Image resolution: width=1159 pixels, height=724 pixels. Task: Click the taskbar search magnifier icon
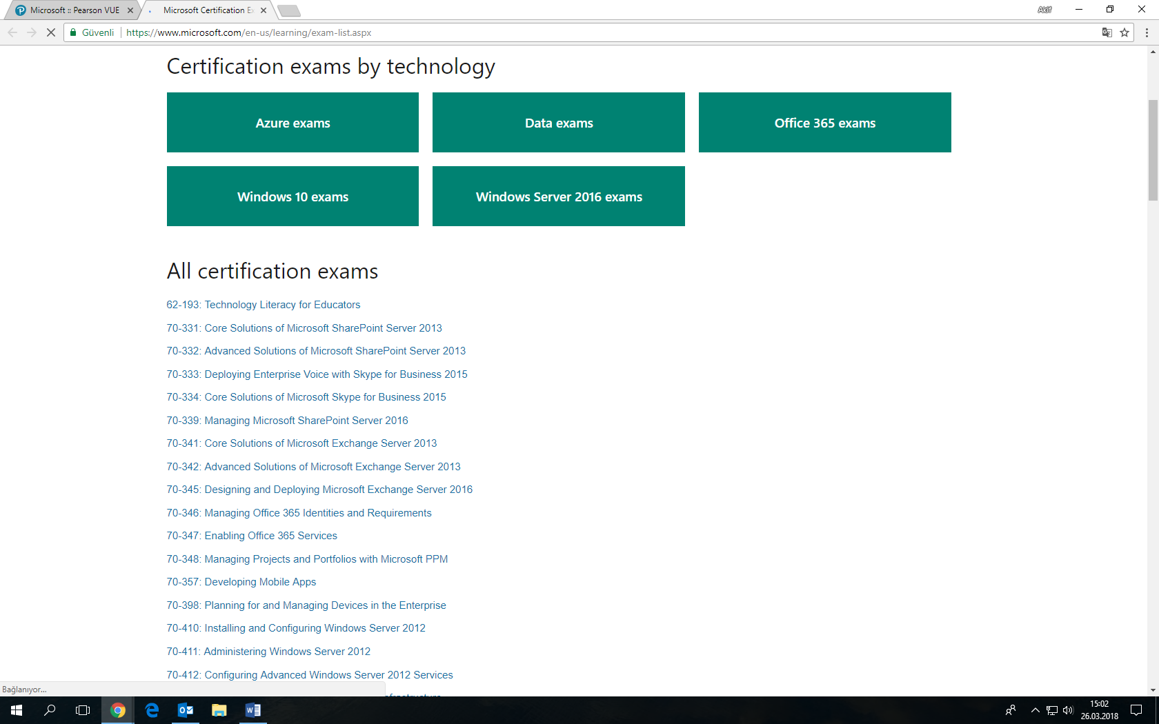50,710
